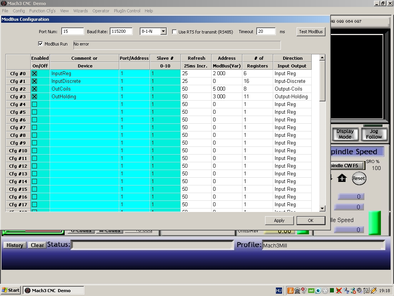This screenshot has width=394, height=296.
Task: Click the Baud Rate input field
Action: pos(121,32)
